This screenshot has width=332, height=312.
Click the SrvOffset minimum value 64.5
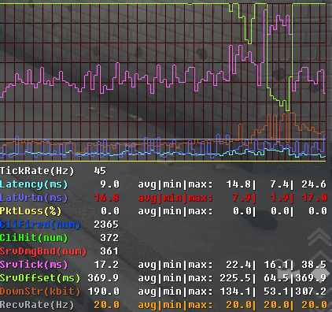277,278
